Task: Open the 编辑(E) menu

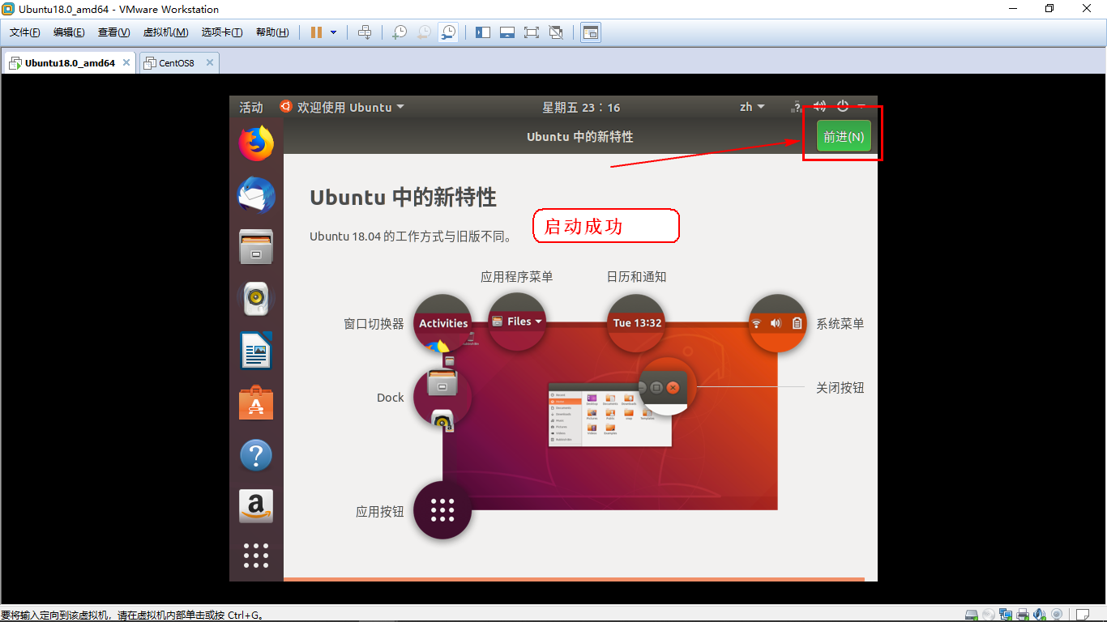Action: (x=69, y=32)
